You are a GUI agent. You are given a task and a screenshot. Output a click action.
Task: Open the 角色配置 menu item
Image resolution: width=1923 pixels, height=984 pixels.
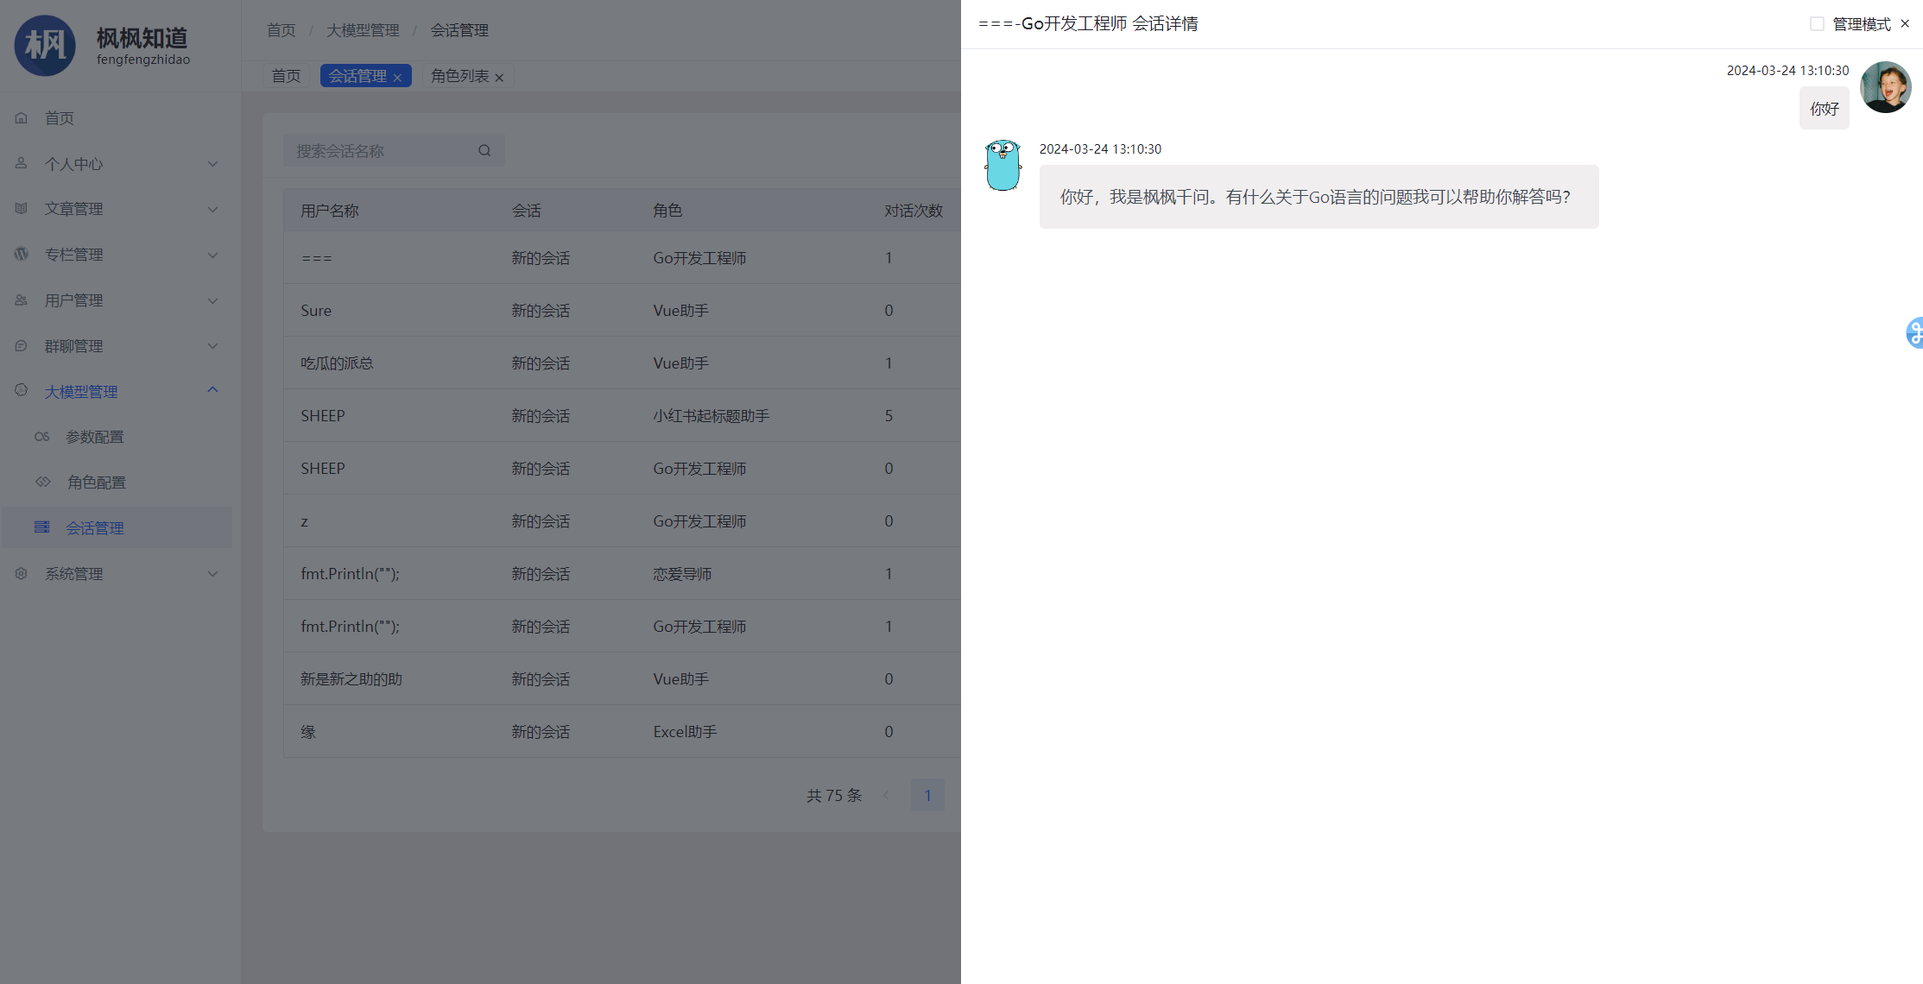click(x=97, y=483)
